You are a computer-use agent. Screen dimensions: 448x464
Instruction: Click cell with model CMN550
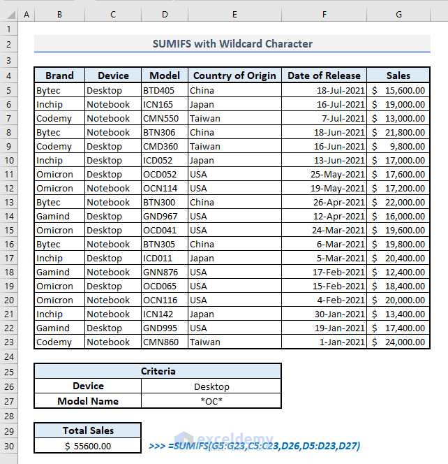click(165, 118)
